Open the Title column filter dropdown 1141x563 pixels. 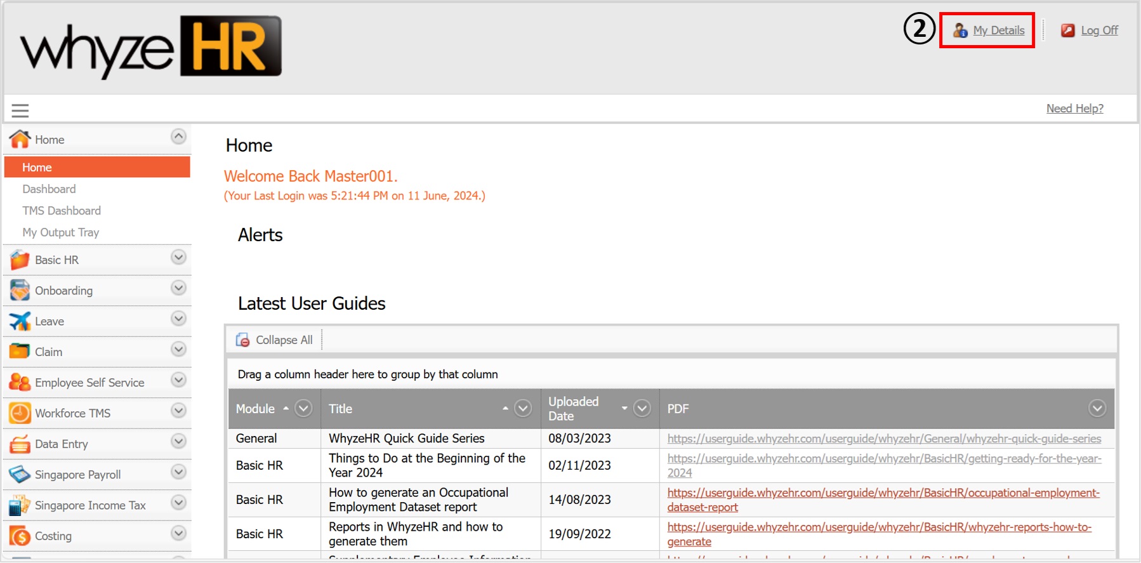pos(523,408)
